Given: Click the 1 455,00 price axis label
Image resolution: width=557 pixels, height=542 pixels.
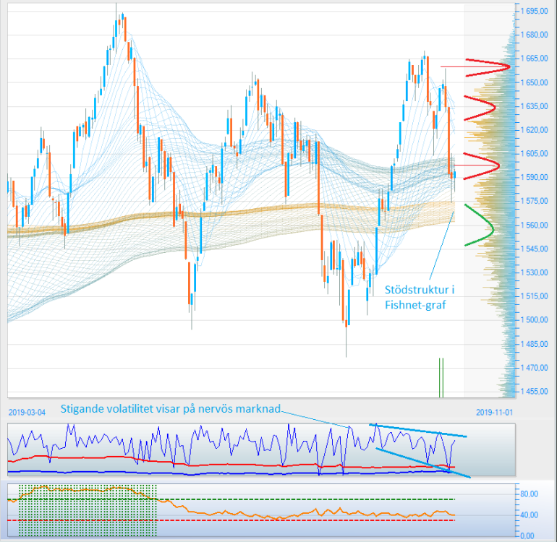Looking at the screenshot, I should click(535, 392).
